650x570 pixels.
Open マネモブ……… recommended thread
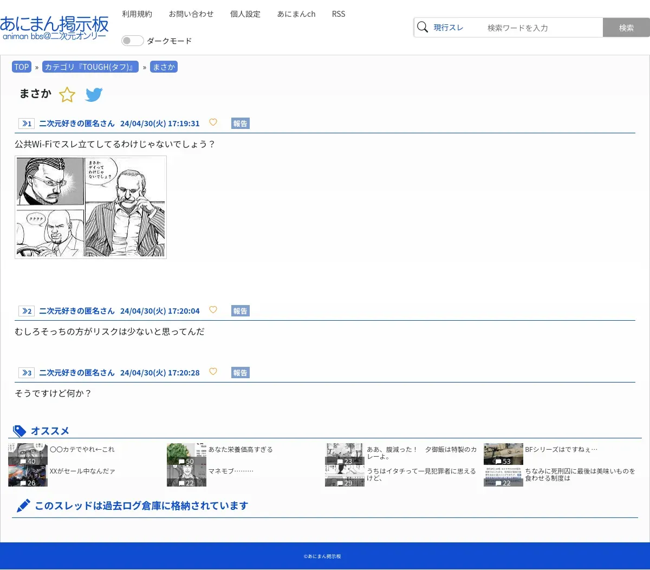click(x=231, y=471)
